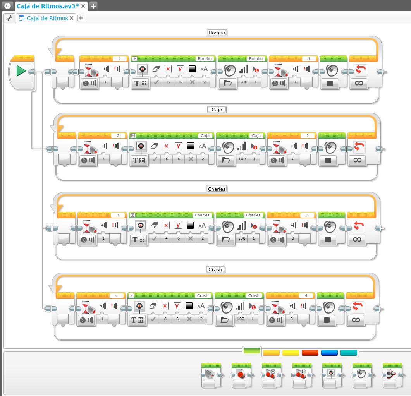Open Play File mode selector on Bombo Sound block
Screen dimensions: 411x396
(227, 83)
